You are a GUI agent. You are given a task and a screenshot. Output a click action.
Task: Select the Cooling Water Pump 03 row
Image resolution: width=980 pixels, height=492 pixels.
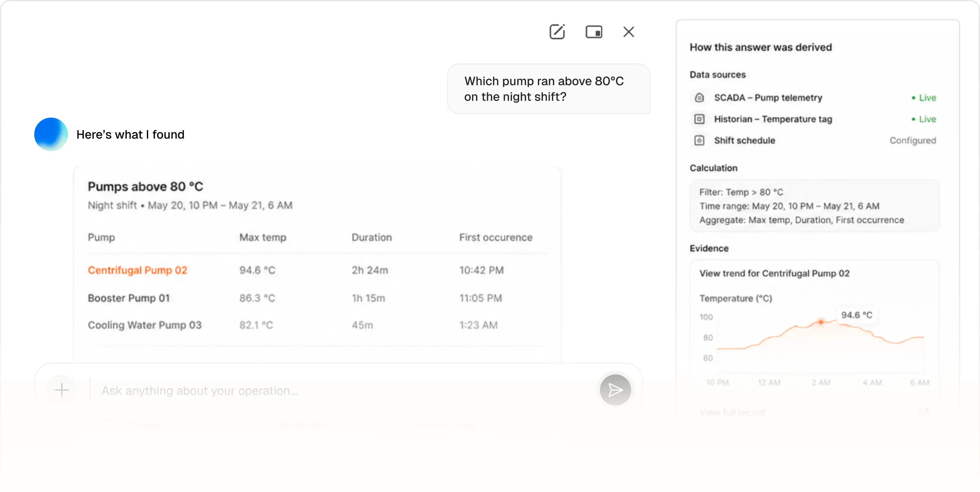coord(317,325)
